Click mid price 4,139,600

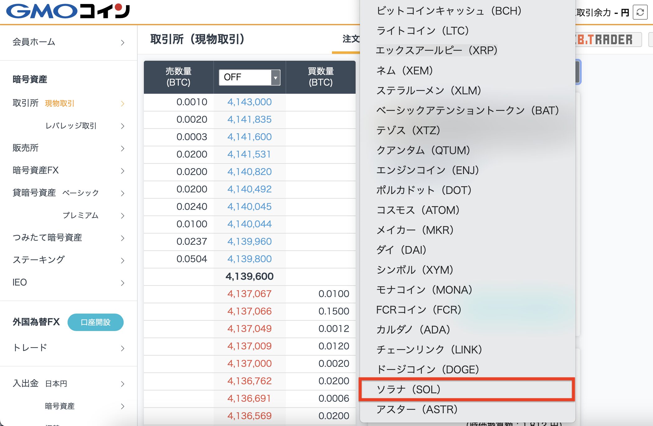(249, 277)
